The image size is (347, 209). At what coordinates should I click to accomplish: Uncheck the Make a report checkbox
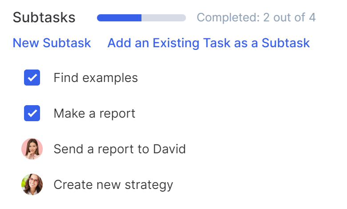(32, 113)
